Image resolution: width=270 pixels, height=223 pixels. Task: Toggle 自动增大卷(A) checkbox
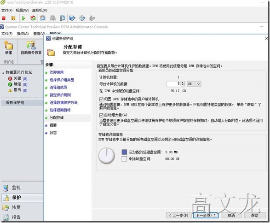tap(101, 115)
